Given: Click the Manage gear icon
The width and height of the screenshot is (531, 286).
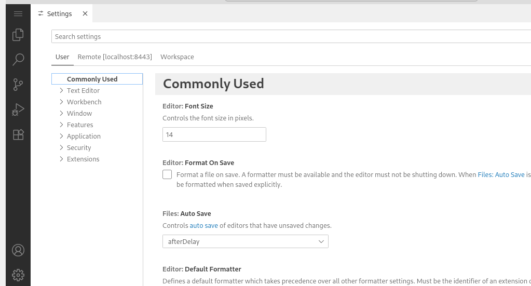Looking at the screenshot, I should click(18, 275).
